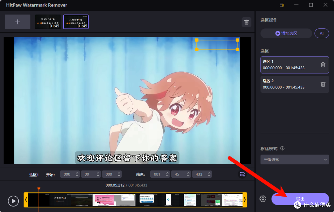Open the menu icon in title bar
334x212 pixels.
pos(282,5)
